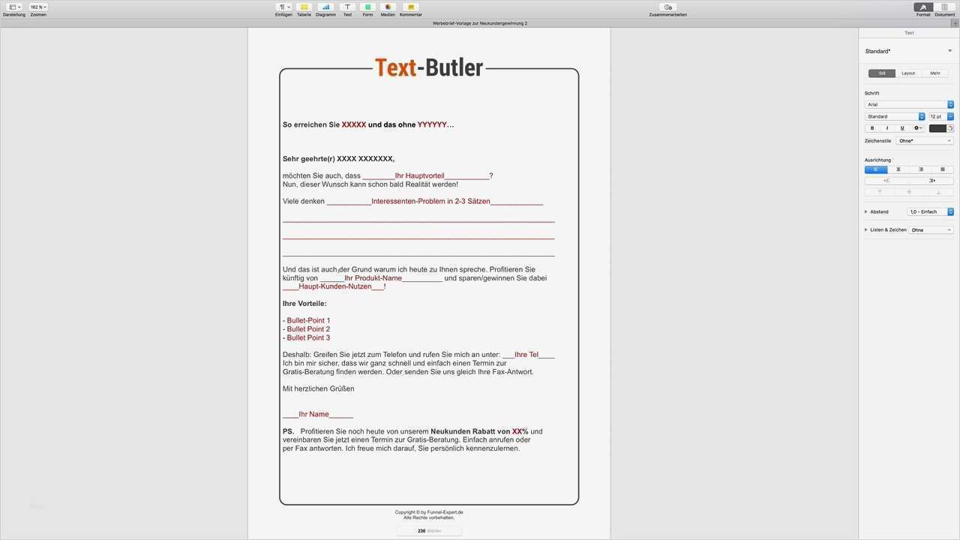Screen dimensions: 960x540
Task: Select the document tab Werbebrief-Vorlage zur Neukundengewinnung 2
Action: tap(480, 23)
